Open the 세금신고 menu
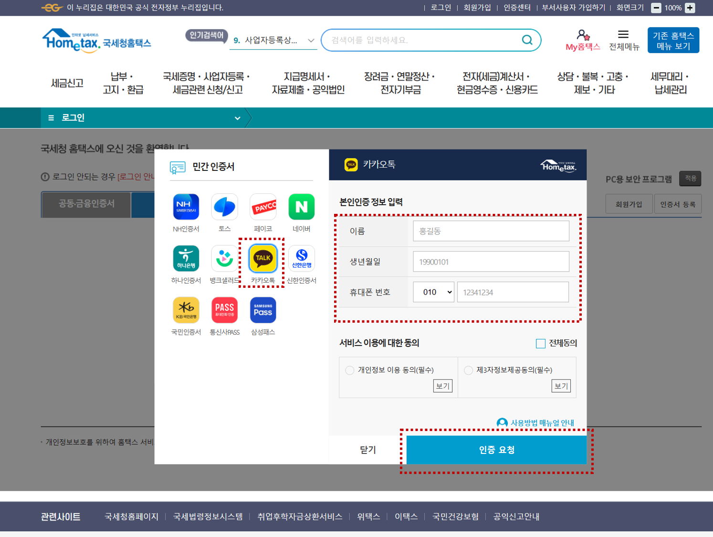The image size is (713, 537). tap(67, 83)
